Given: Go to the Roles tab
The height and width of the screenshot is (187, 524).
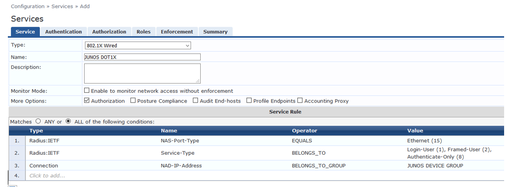Looking at the screenshot, I should [x=143, y=32].
